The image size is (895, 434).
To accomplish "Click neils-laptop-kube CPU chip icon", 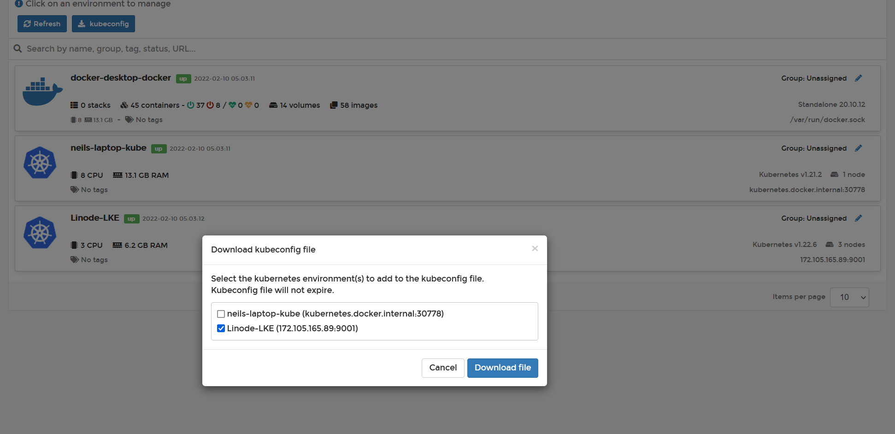I will pos(74,175).
